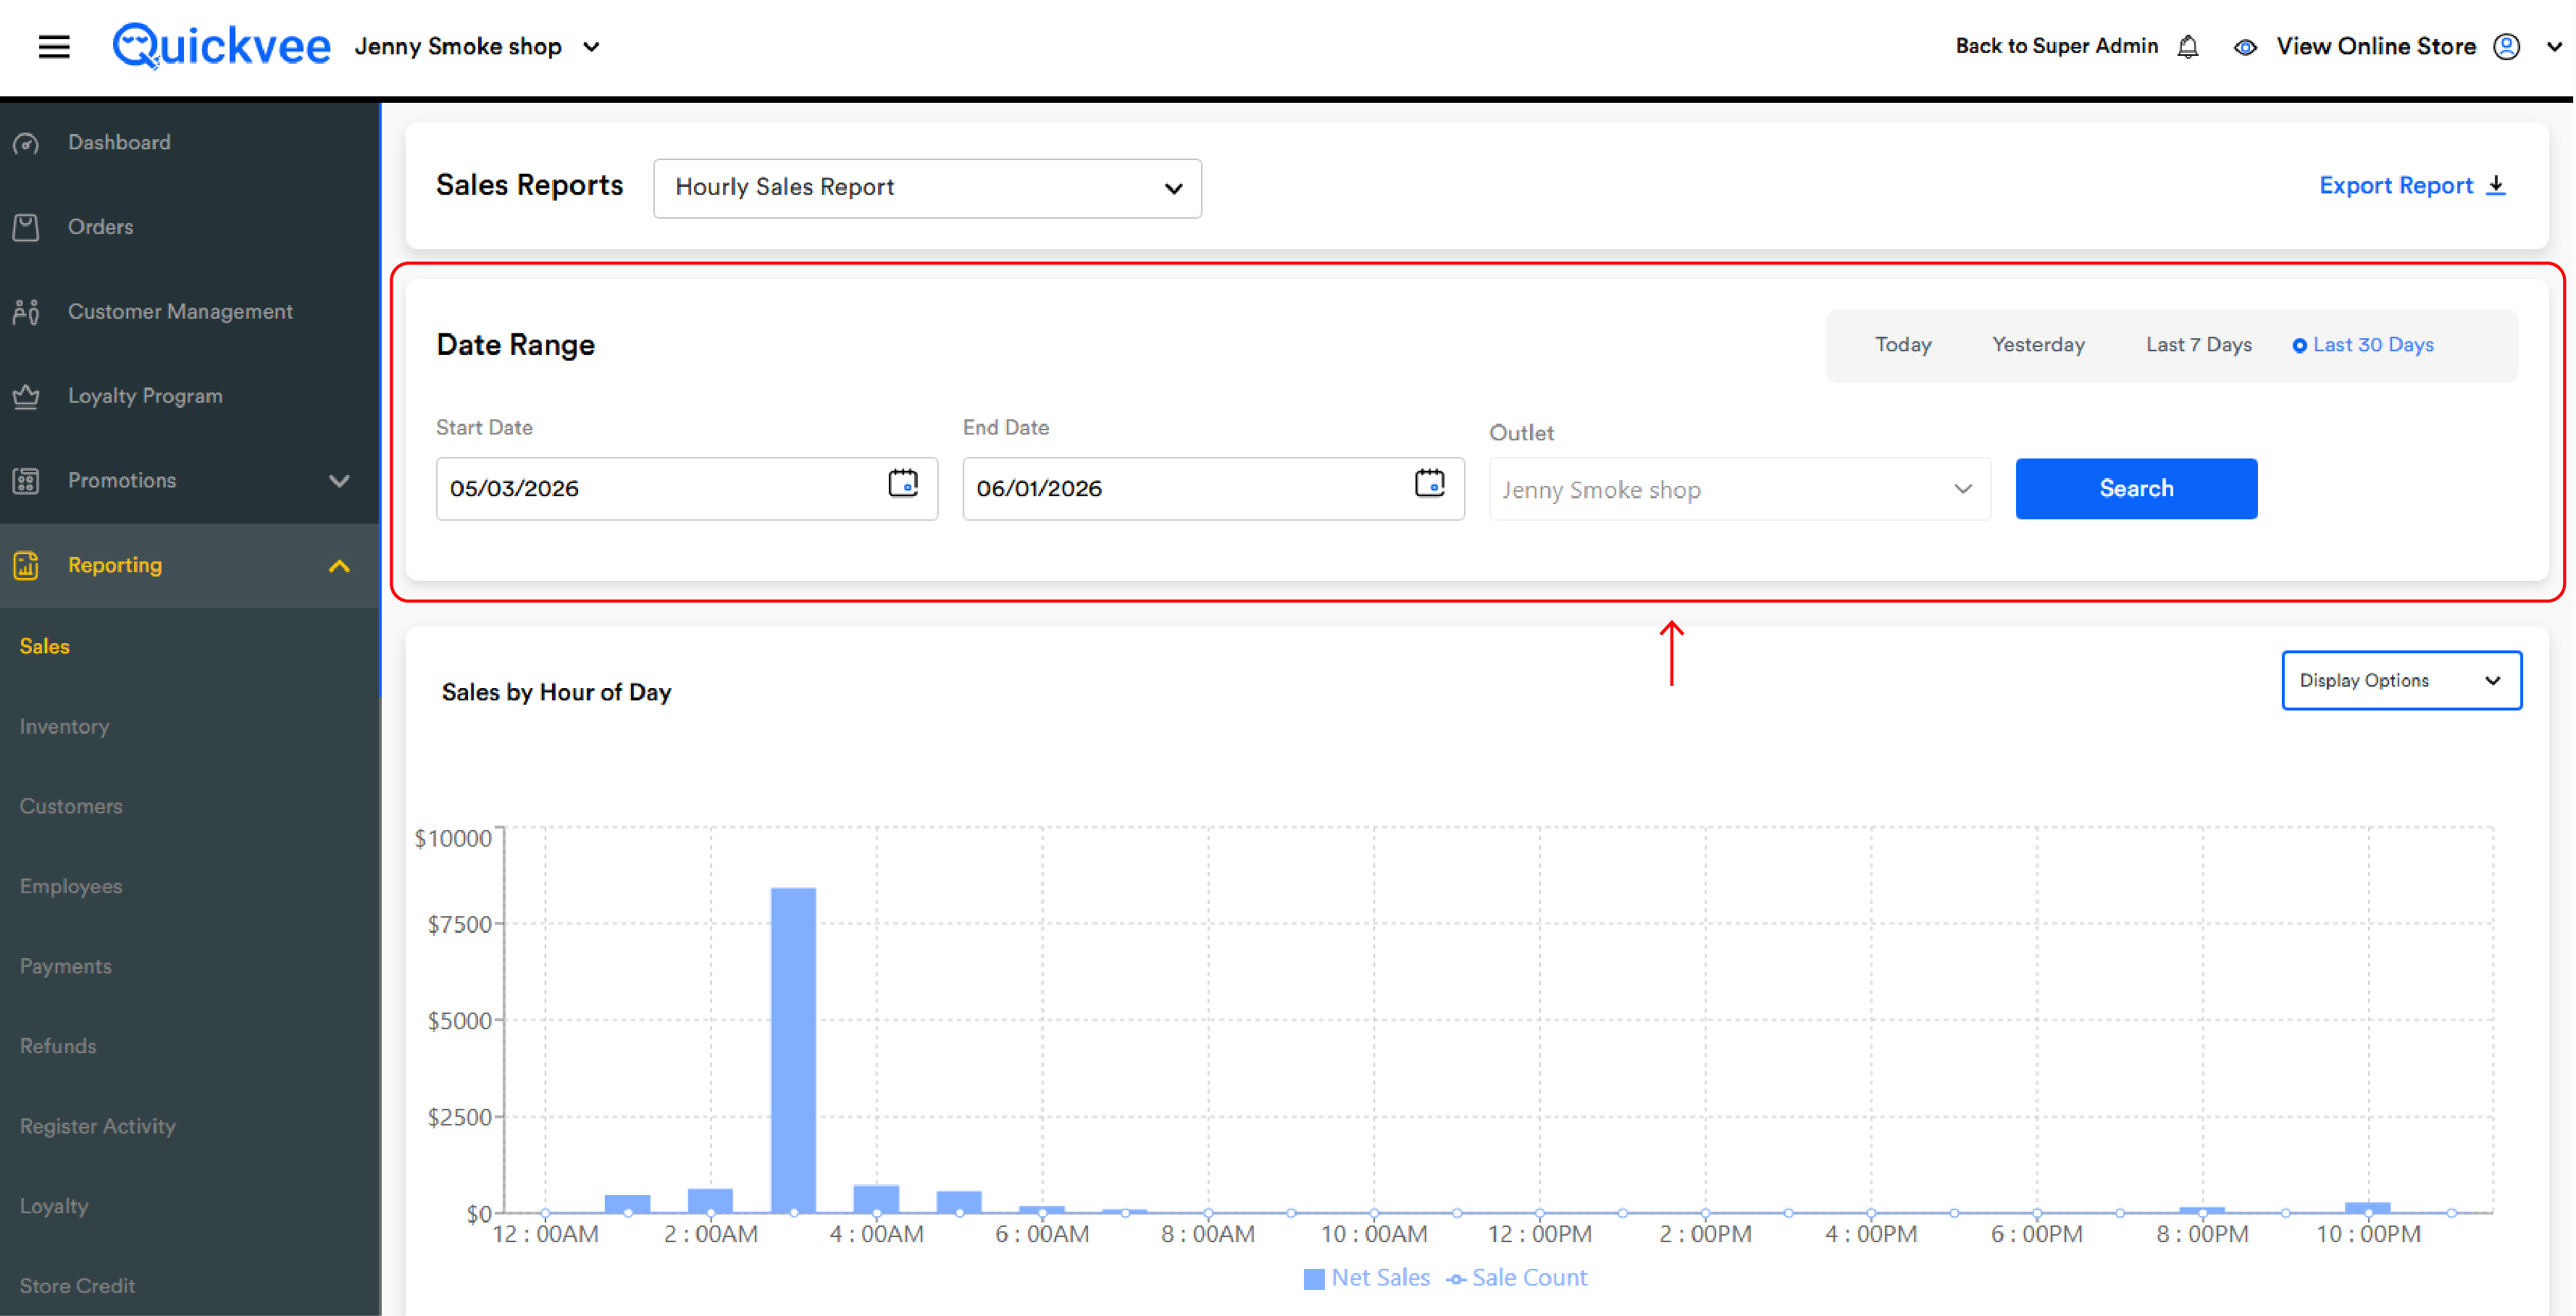Open the Refunds report
2576x1316 pixels.
[x=58, y=1046]
